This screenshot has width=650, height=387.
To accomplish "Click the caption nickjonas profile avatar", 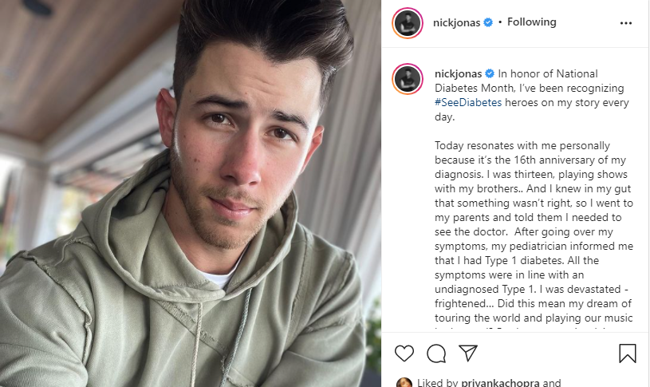I will coord(408,79).
